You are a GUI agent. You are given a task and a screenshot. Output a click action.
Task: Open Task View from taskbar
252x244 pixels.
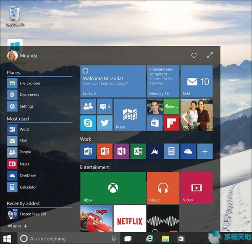point(128,239)
